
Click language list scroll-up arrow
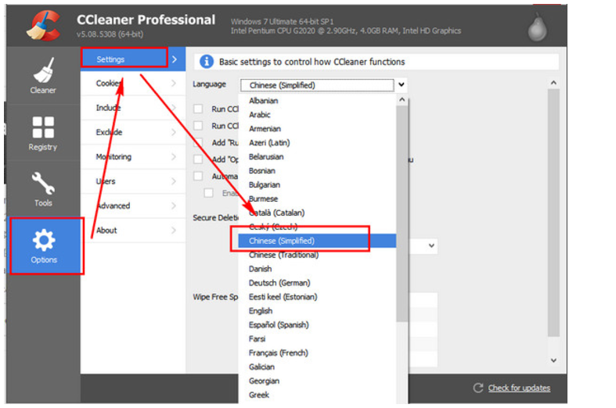tap(402, 99)
